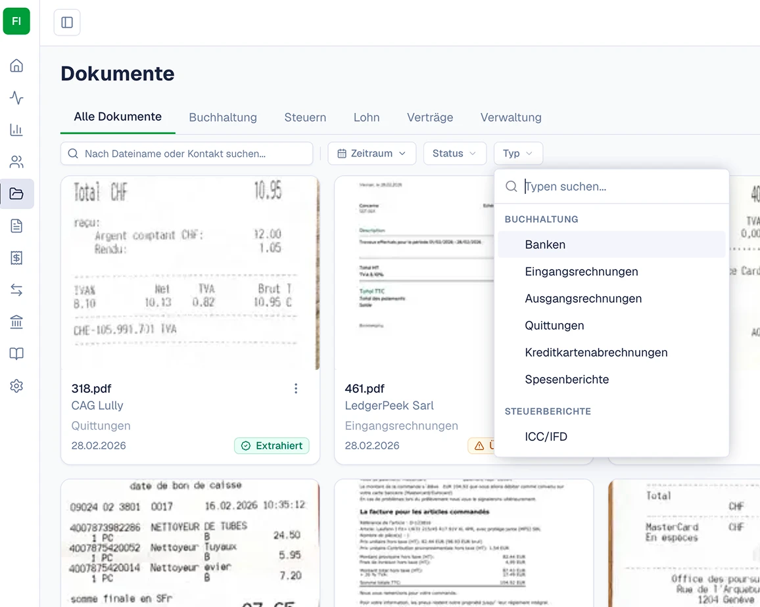
Task: Open the Office des poursuites receipt thumbnail
Action: pyautogui.click(x=684, y=543)
